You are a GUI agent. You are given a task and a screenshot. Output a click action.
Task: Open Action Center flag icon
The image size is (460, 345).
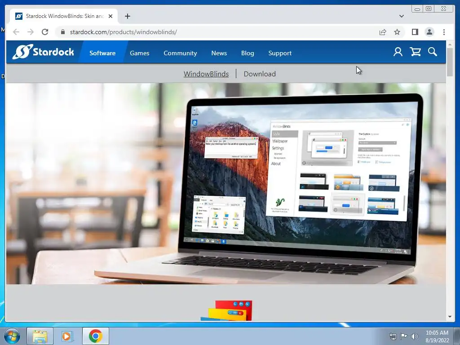point(404,336)
